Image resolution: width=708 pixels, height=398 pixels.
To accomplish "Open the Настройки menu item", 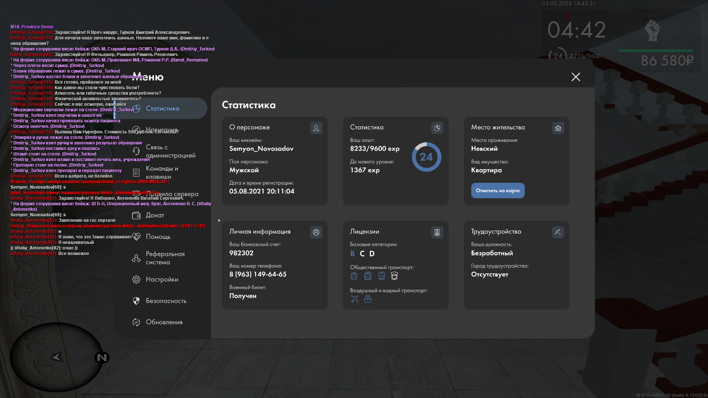I will pos(162,279).
